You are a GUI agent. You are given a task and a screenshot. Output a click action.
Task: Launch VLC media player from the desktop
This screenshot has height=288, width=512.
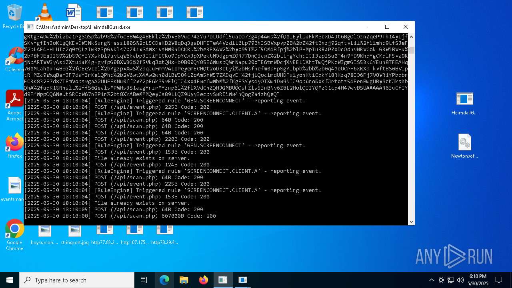[x=44, y=12]
